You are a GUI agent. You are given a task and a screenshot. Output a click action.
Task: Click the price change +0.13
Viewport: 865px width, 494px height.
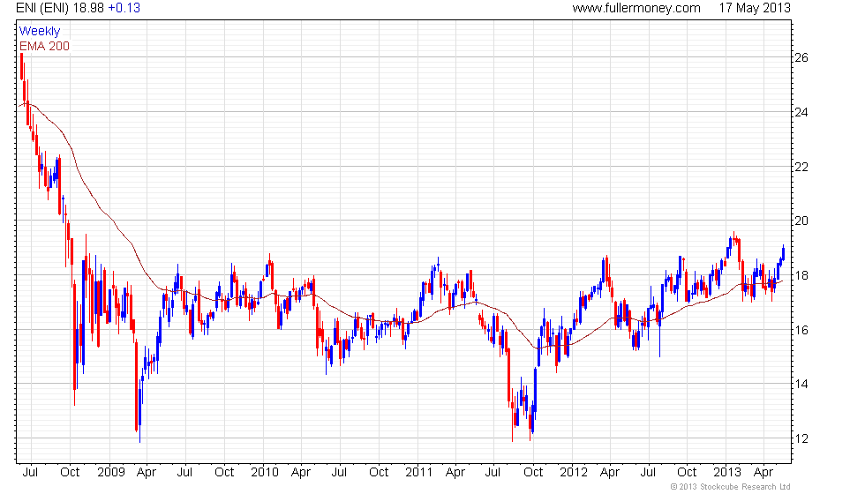(x=124, y=8)
